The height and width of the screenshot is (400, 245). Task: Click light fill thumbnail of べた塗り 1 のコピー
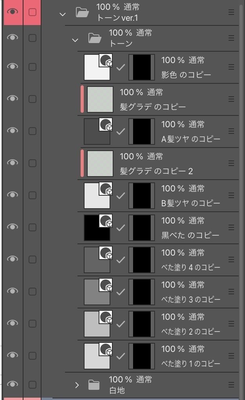pyautogui.click(x=97, y=356)
